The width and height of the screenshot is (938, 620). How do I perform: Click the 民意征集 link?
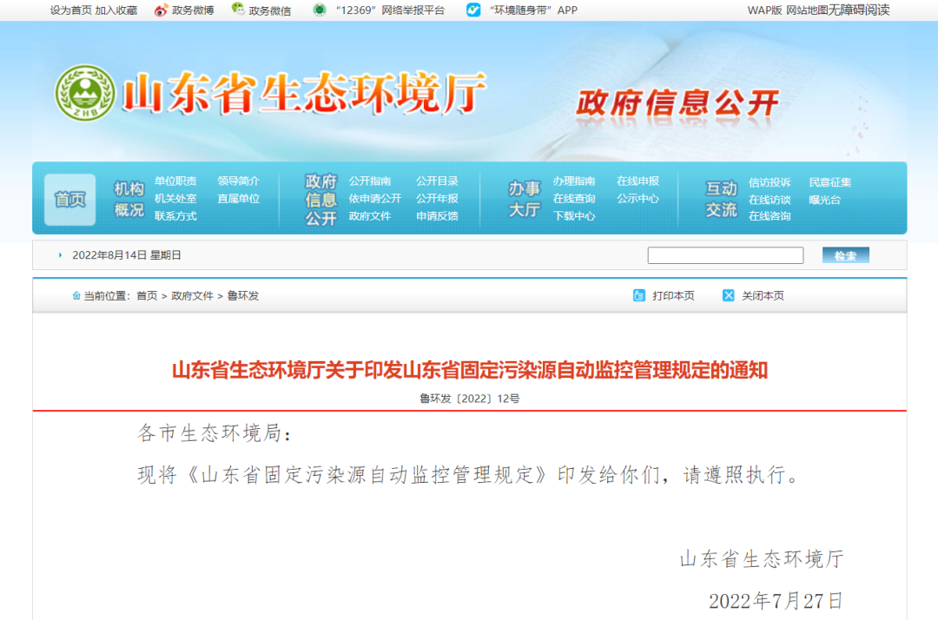[x=830, y=181]
